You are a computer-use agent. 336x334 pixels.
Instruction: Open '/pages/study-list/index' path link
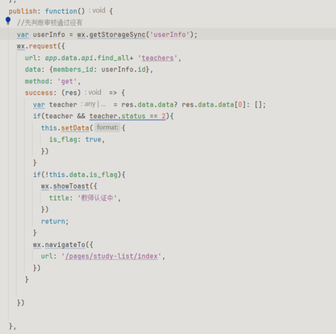coord(111,256)
